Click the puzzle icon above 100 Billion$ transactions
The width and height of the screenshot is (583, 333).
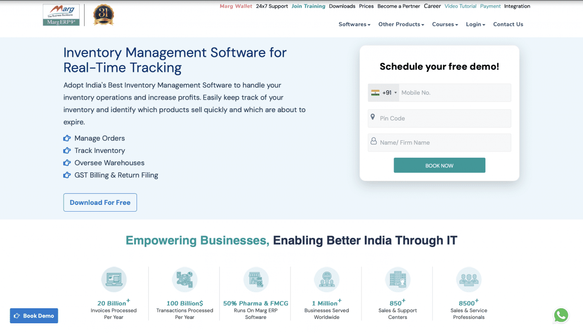pyautogui.click(x=185, y=280)
